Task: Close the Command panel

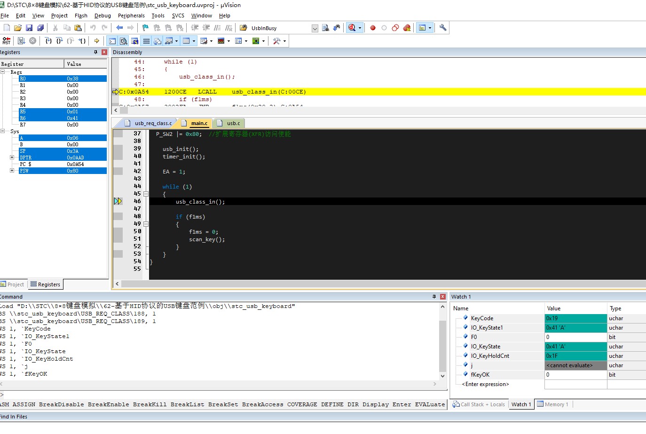Action: pos(442,297)
